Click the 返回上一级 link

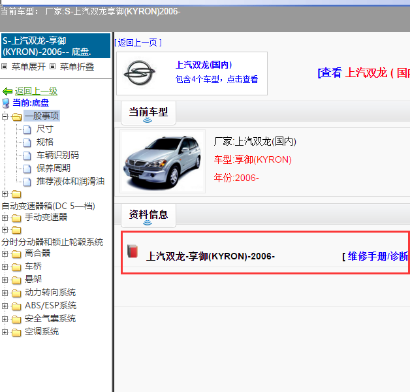click(36, 91)
